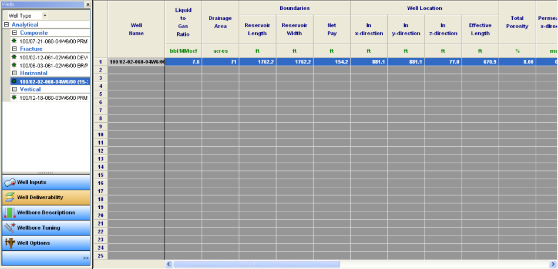Click star icon for well 100/02-12-061-02W6/00
Image resolution: width=558 pixels, height=269 pixels.
point(14,57)
